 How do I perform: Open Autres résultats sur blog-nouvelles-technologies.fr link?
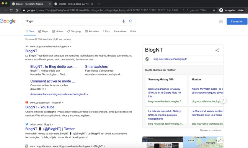pyautogui.click(x=59, y=94)
